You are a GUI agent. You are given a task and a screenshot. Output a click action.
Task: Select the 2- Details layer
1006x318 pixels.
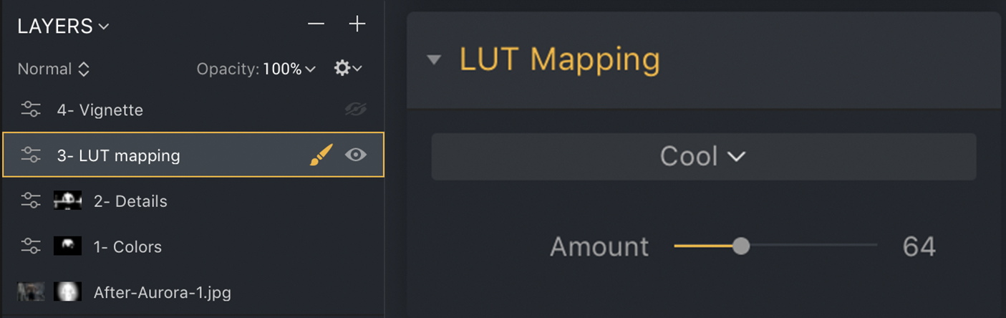[x=130, y=201]
